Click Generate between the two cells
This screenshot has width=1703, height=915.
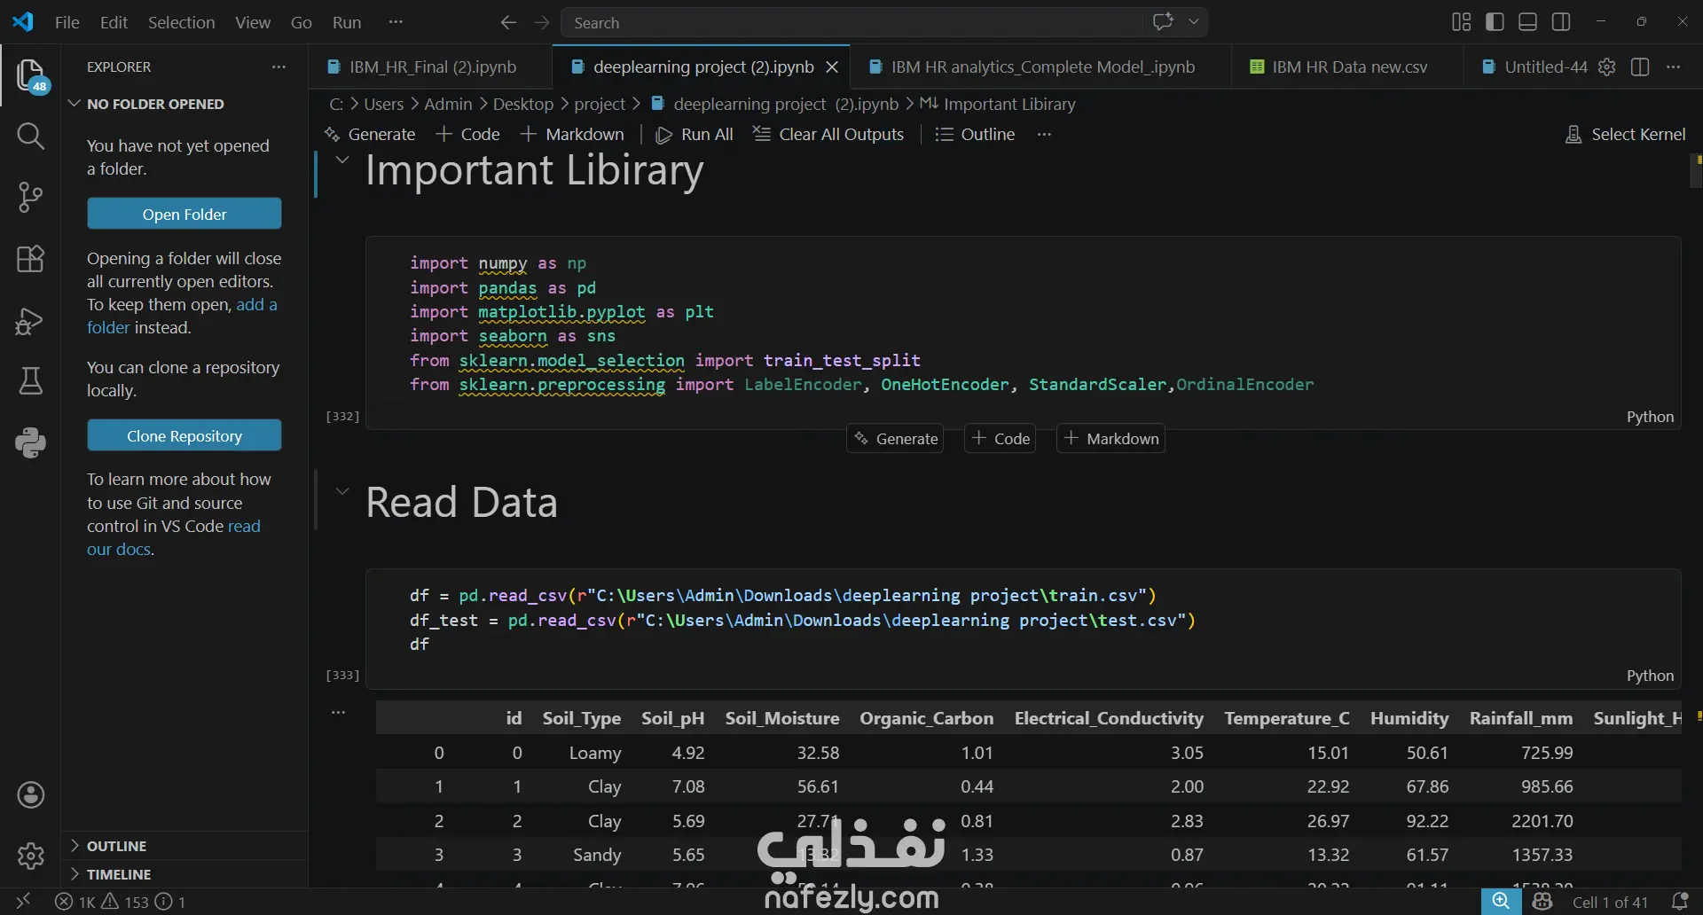[895, 439]
